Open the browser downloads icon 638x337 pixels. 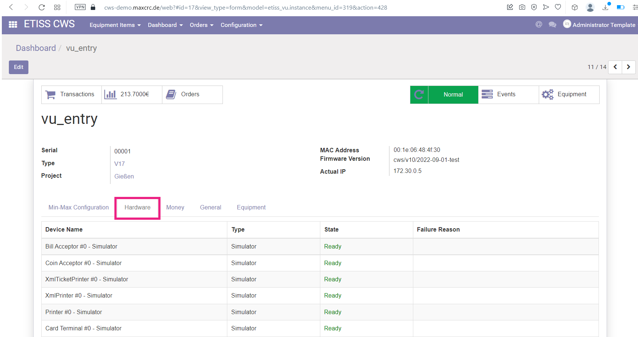[606, 7]
